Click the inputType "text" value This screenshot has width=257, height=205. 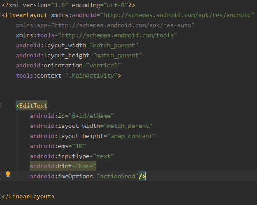pyautogui.click(x=103, y=156)
